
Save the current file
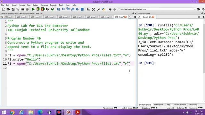[x=13, y=9]
